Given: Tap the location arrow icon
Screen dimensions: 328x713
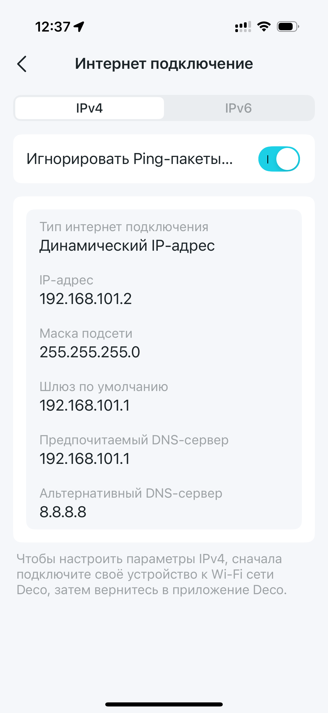Looking at the screenshot, I should 79,27.
